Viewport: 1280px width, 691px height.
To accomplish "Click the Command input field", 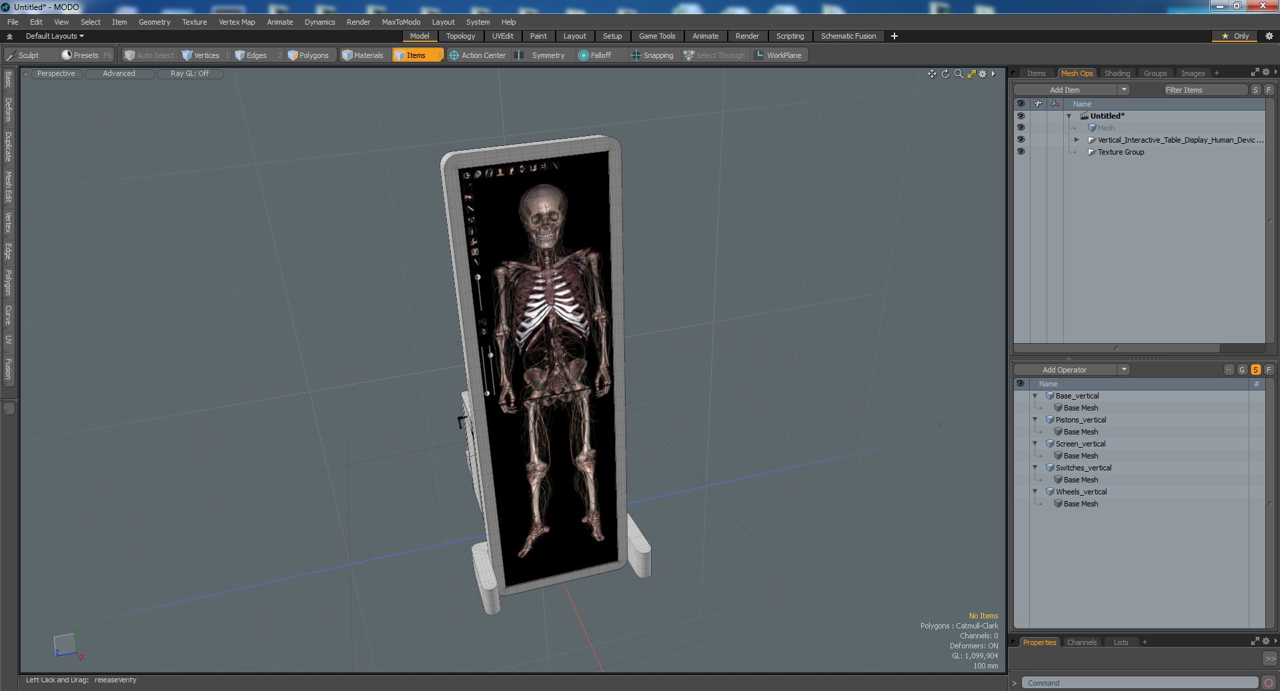I will [1140, 683].
